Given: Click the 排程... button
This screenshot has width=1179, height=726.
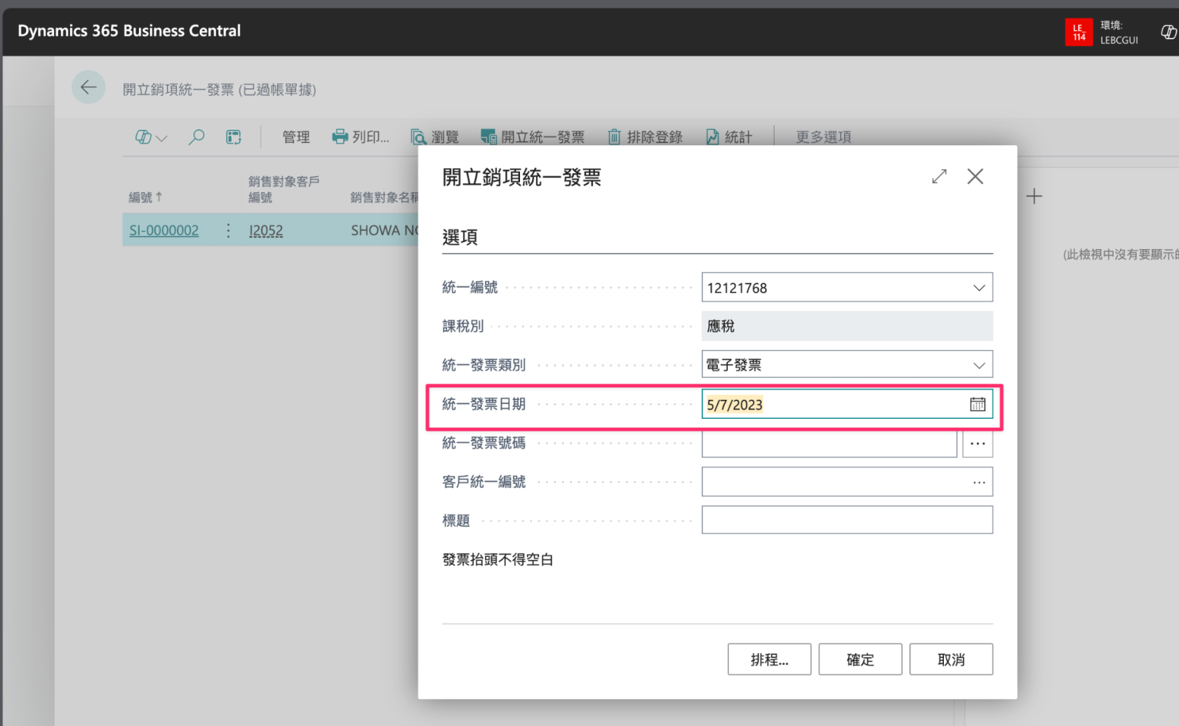Looking at the screenshot, I should (x=769, y=659).
